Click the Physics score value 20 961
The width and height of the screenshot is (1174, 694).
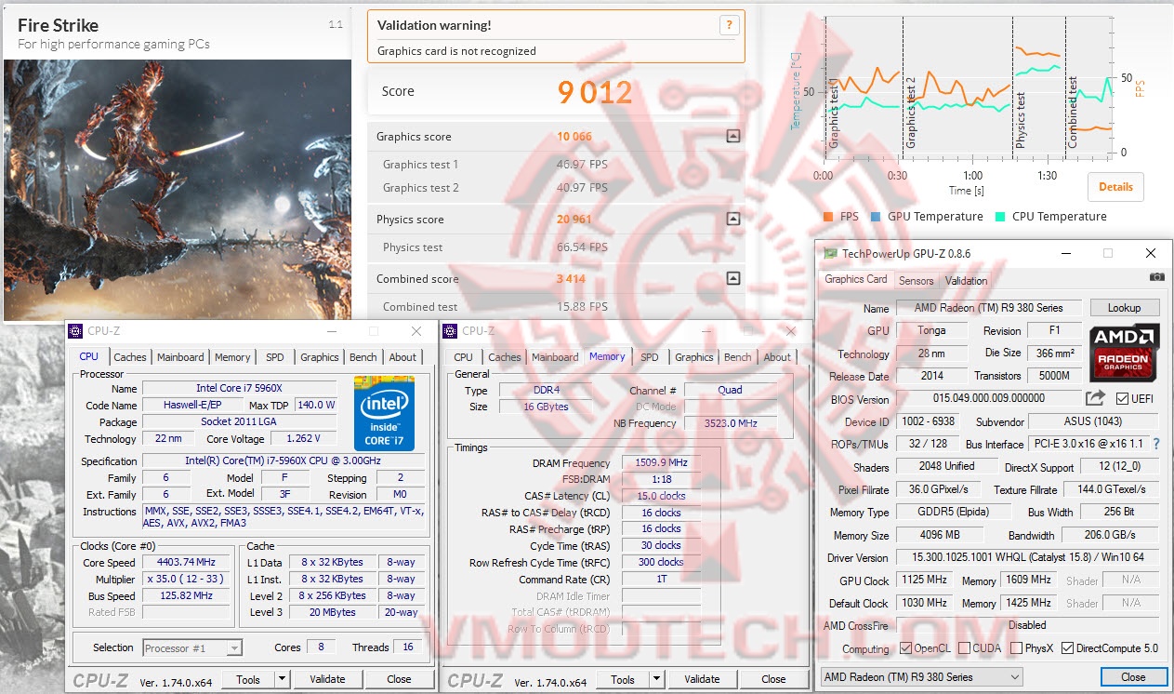pos(574,220)
